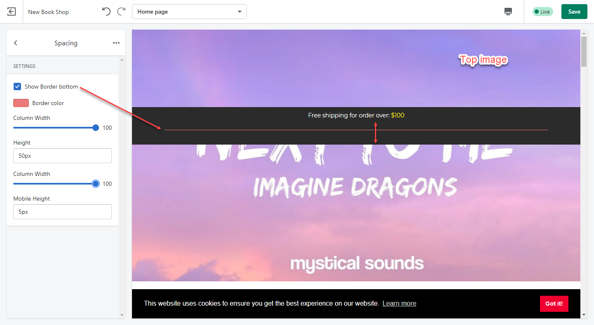Open the Learn more cookie link
Viewport: 594px width, 325px height.
tap(399, 304)
